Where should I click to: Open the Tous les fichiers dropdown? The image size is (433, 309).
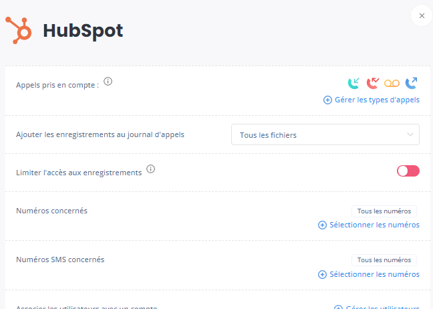[x=325, y=134]
